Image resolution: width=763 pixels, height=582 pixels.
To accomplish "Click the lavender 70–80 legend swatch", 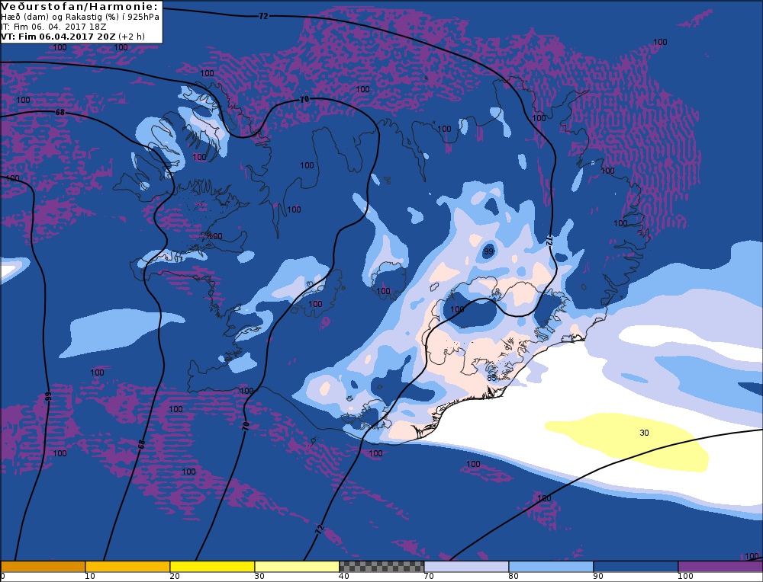I will pos(466,567).
